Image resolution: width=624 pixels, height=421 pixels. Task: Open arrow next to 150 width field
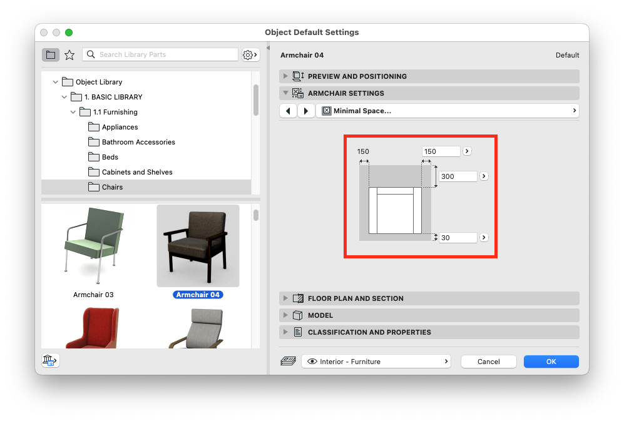[467, 151]
